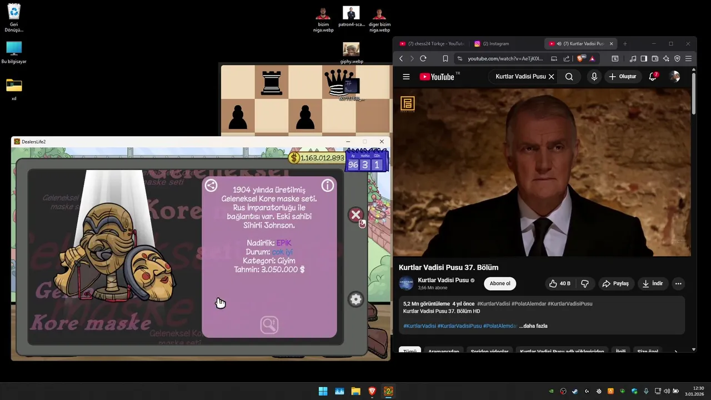Viewport: 711px width, 400px height.
Task: Toggle the Brave sidebar panel
Action: (x=644, y=58)
